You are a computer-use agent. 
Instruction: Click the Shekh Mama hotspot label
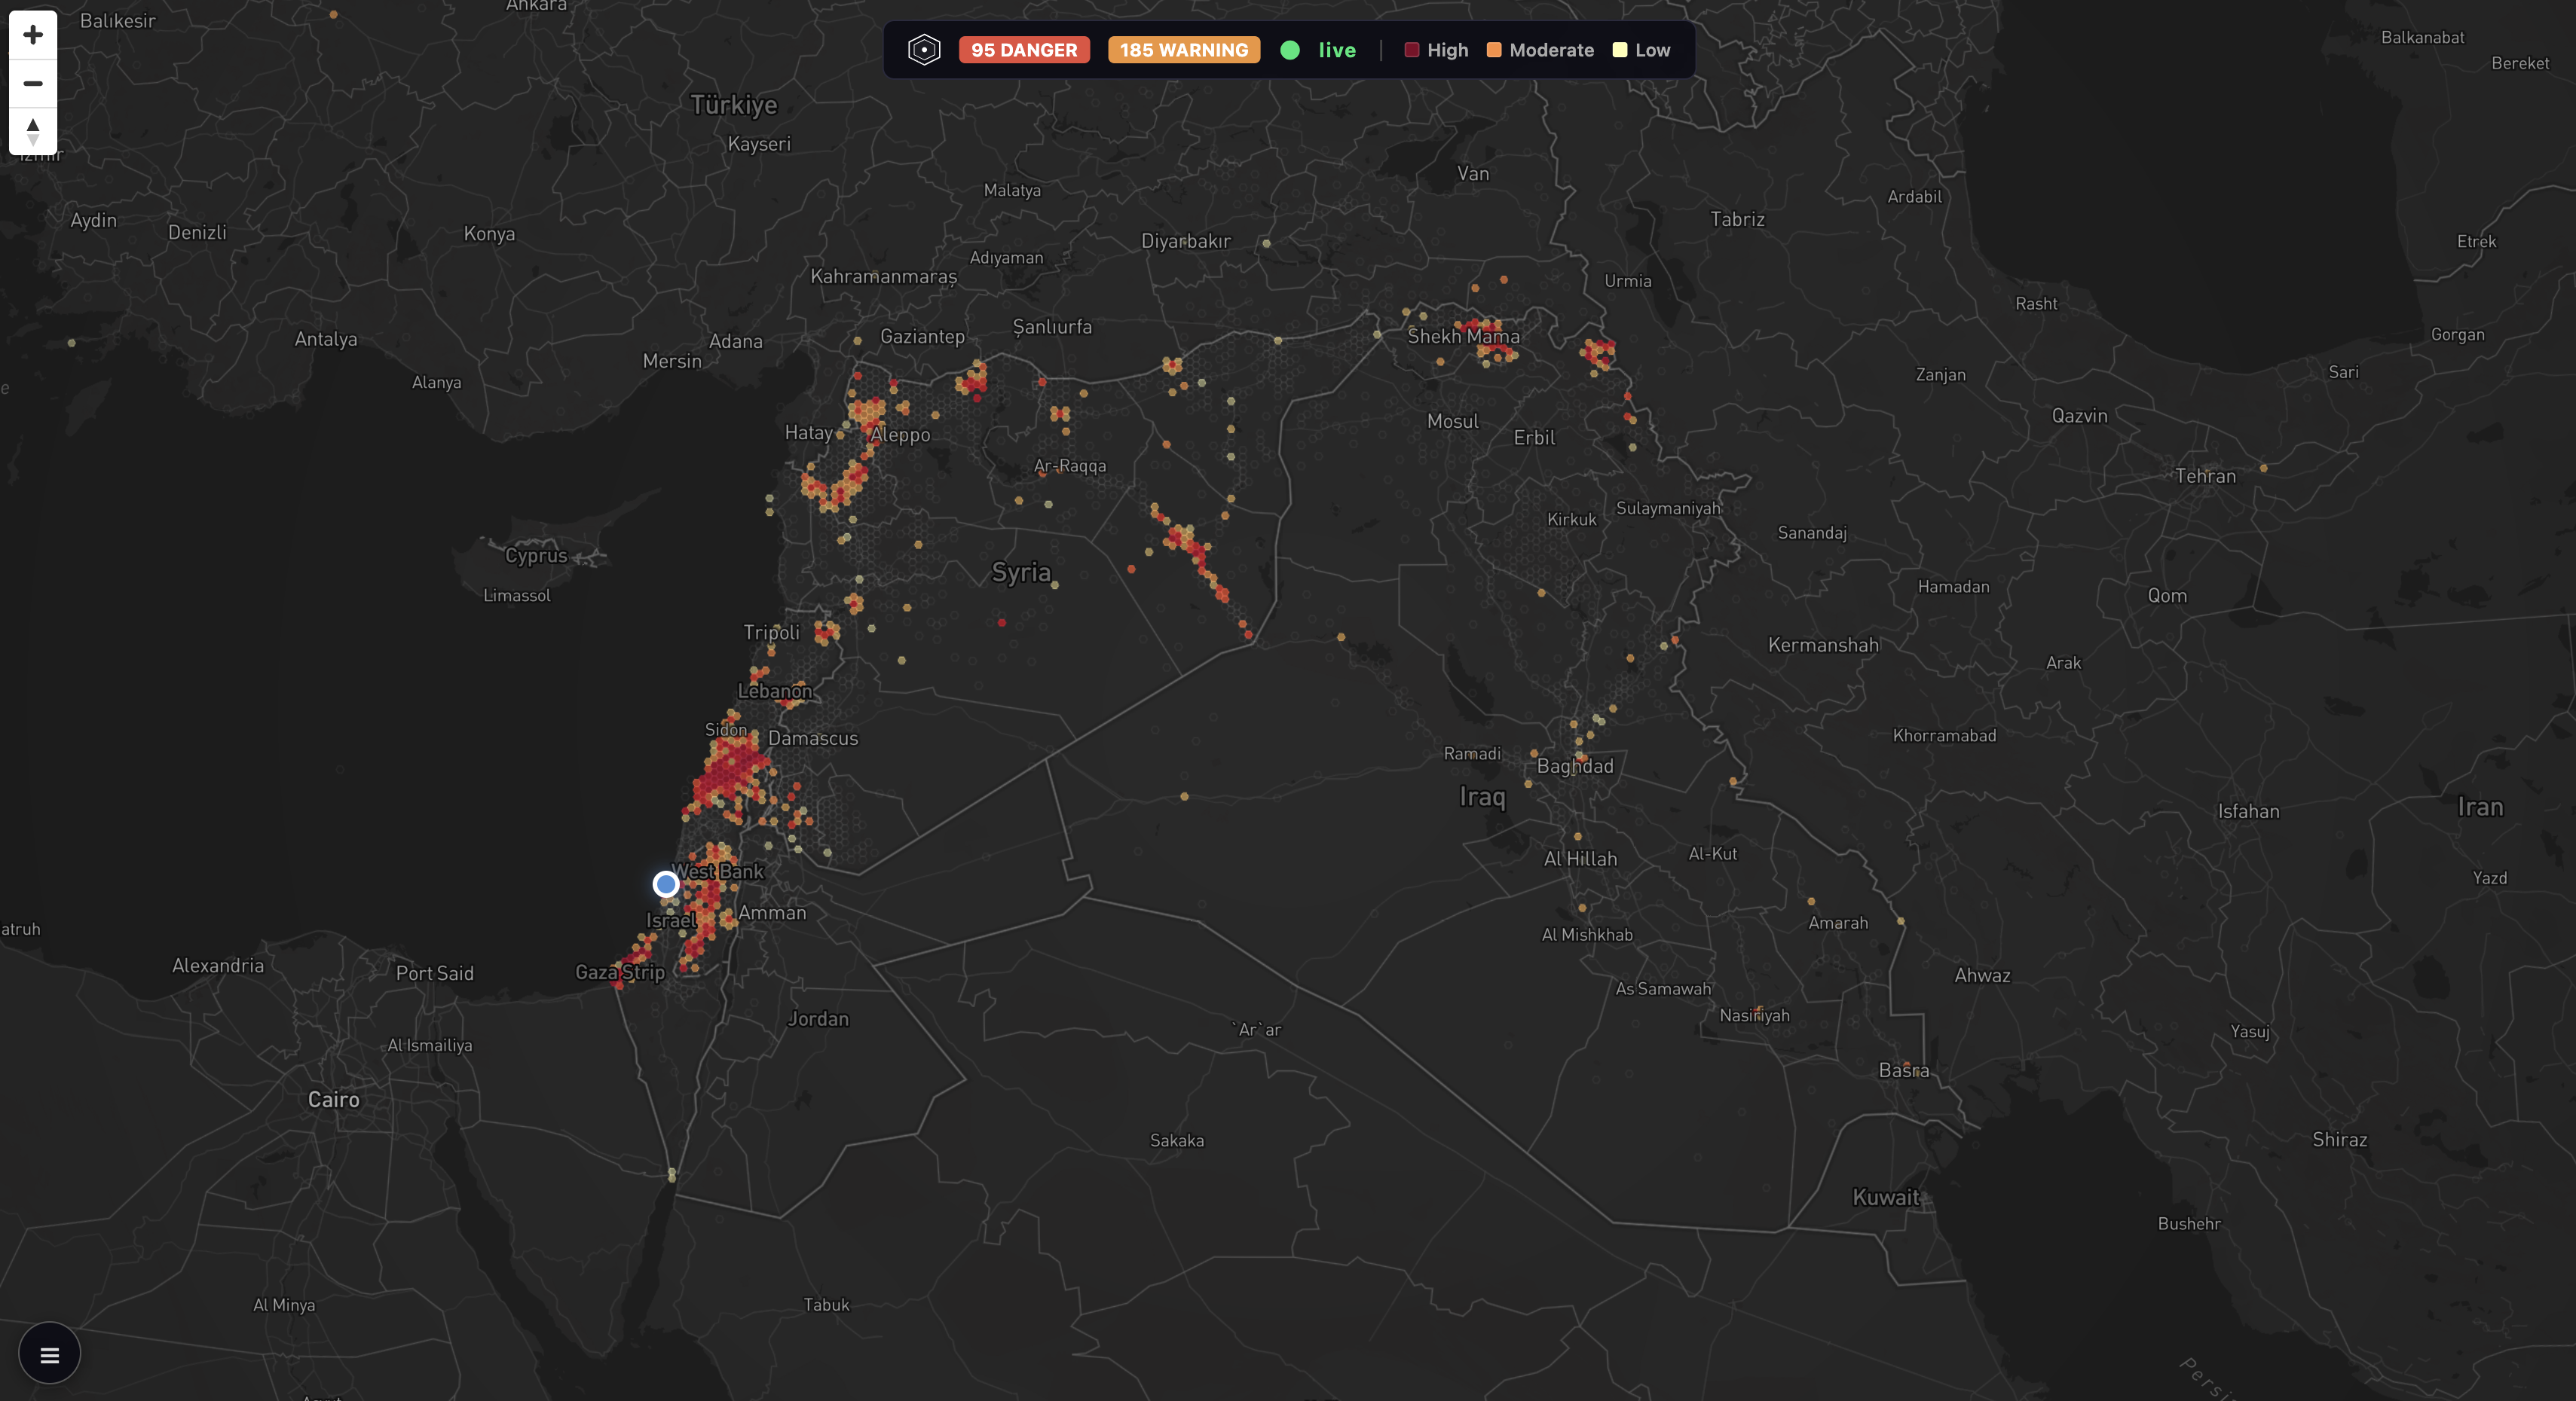click(x=1463, y=337)
